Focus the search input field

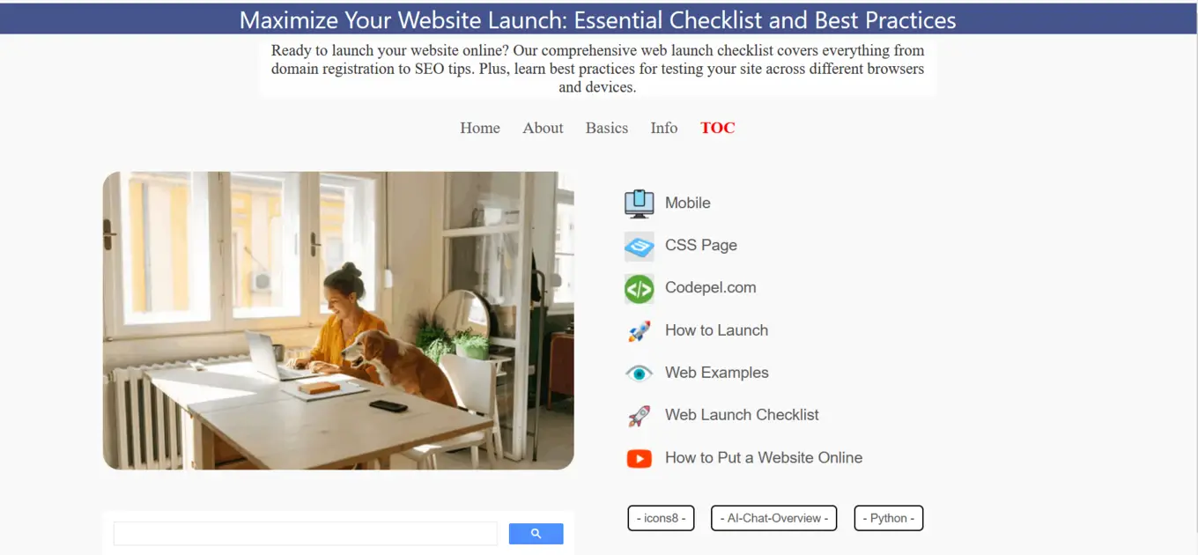coord(306,533)
